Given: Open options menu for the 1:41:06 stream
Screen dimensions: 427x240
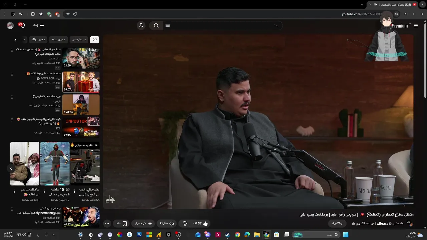Looking at the screenshot, I should coord(12,97).
